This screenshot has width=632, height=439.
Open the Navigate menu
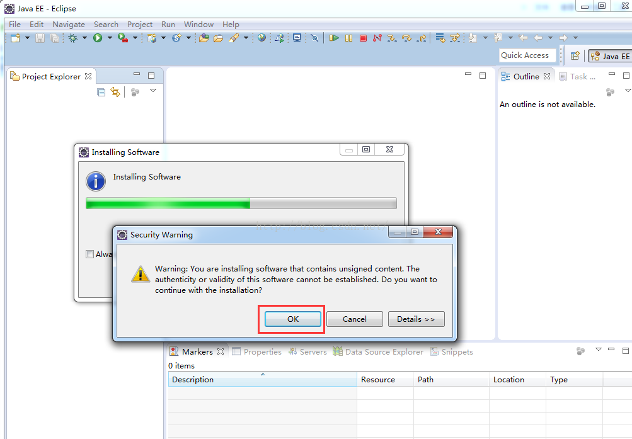tap(69, 25)
